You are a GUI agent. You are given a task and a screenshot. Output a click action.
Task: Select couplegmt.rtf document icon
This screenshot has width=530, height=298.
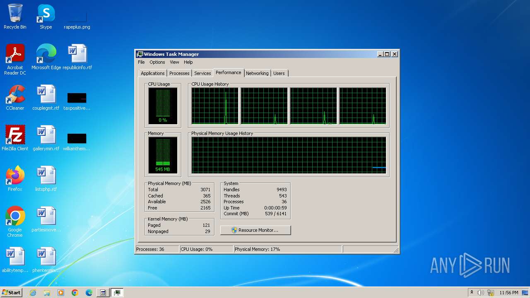tap(46, 98)
